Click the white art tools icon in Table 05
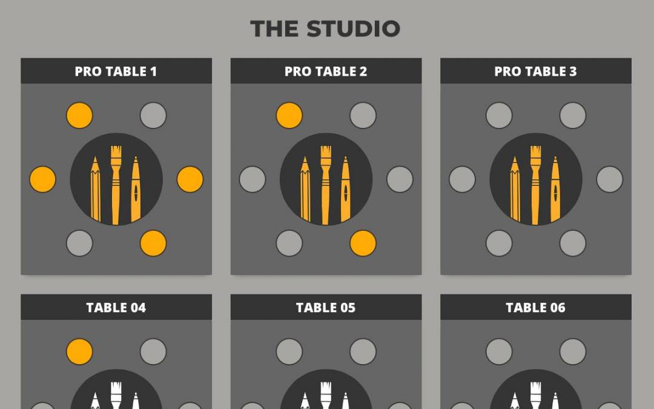 pos(326,396)
